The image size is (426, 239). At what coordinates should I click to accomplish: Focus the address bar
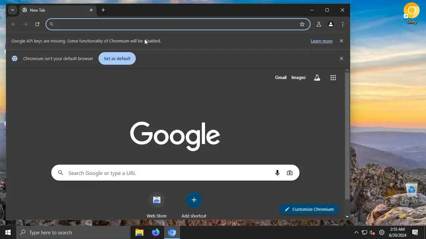pyautogui.click(x=178, y=24)
